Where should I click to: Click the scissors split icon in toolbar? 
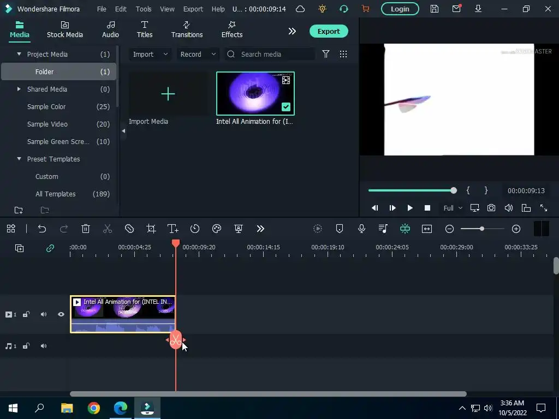click(x=108, y=229)
